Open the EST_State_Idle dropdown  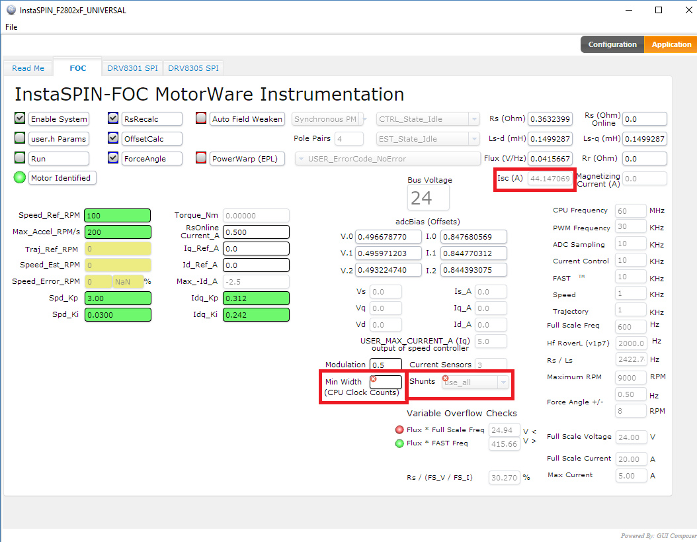pos(428,139)
